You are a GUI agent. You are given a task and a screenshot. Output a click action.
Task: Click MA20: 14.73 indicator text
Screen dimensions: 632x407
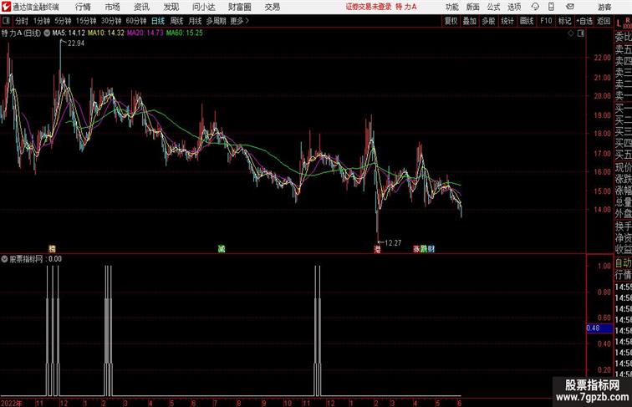tap(145, 33)
